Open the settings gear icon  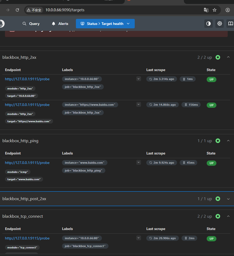pyautogui.click(x=220, y=24)
